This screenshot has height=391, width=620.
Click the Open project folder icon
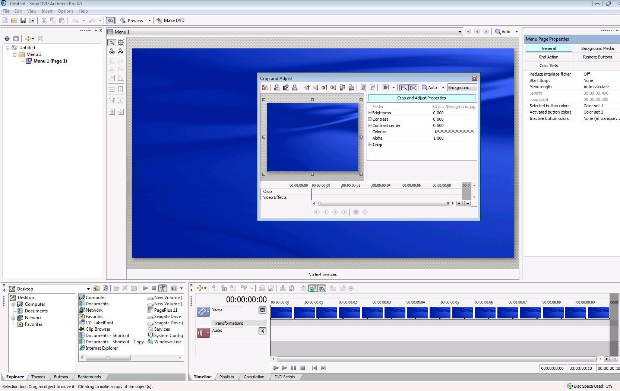point(14,20)
